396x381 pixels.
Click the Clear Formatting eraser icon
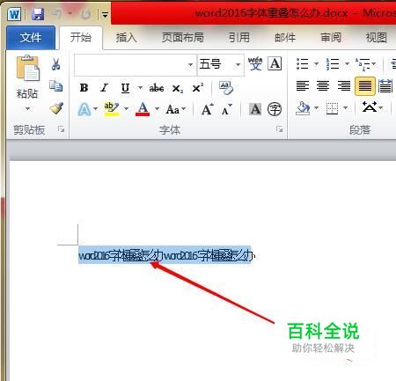tap(226, 88)
